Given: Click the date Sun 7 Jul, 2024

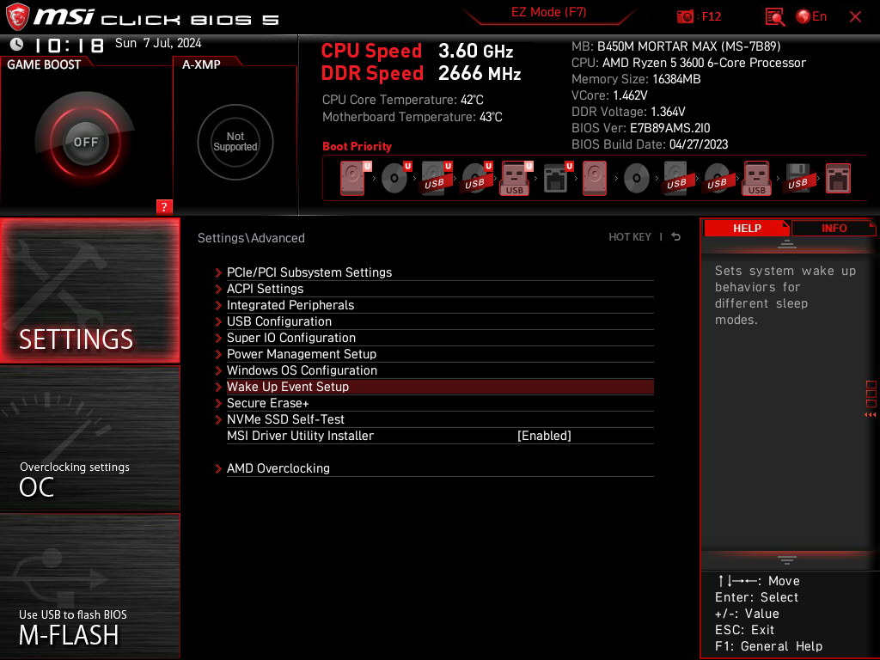Looking at the screenshot, I should click(158, 43).
